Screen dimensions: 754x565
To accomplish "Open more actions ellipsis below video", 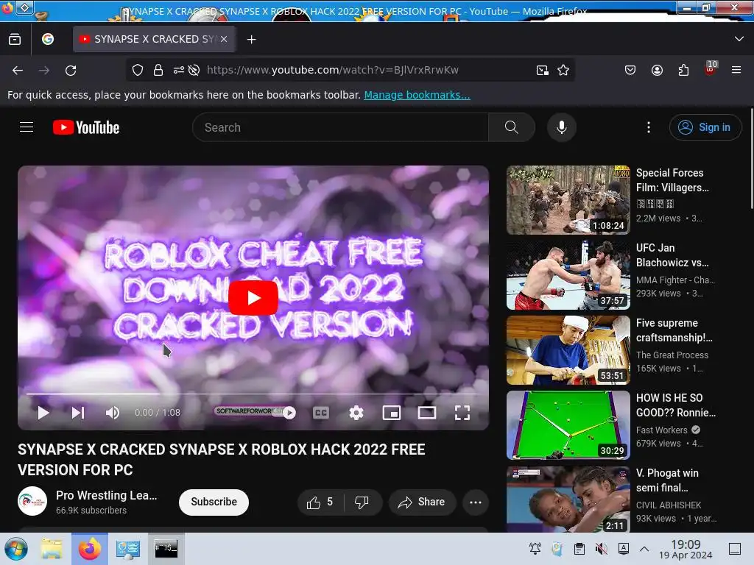I will (x=476, y=502).
